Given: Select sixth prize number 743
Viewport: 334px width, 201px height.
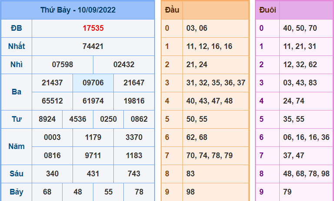Looking at the screenshot, I should pyautogui.click(x=134, y=174).
